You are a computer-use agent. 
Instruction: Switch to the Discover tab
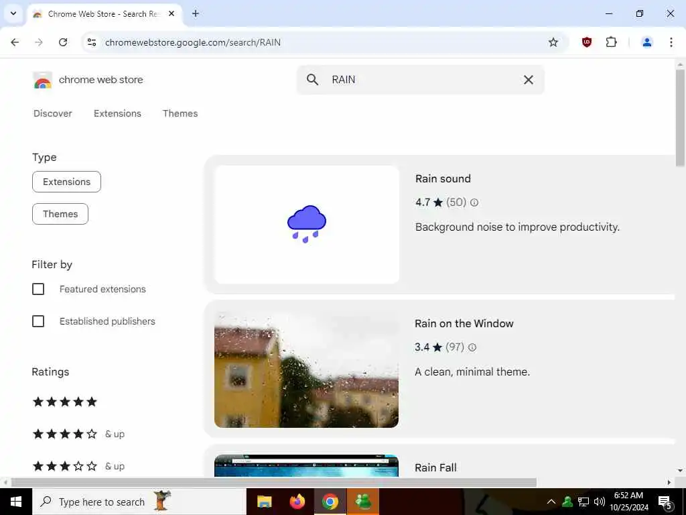click(52, 113)
